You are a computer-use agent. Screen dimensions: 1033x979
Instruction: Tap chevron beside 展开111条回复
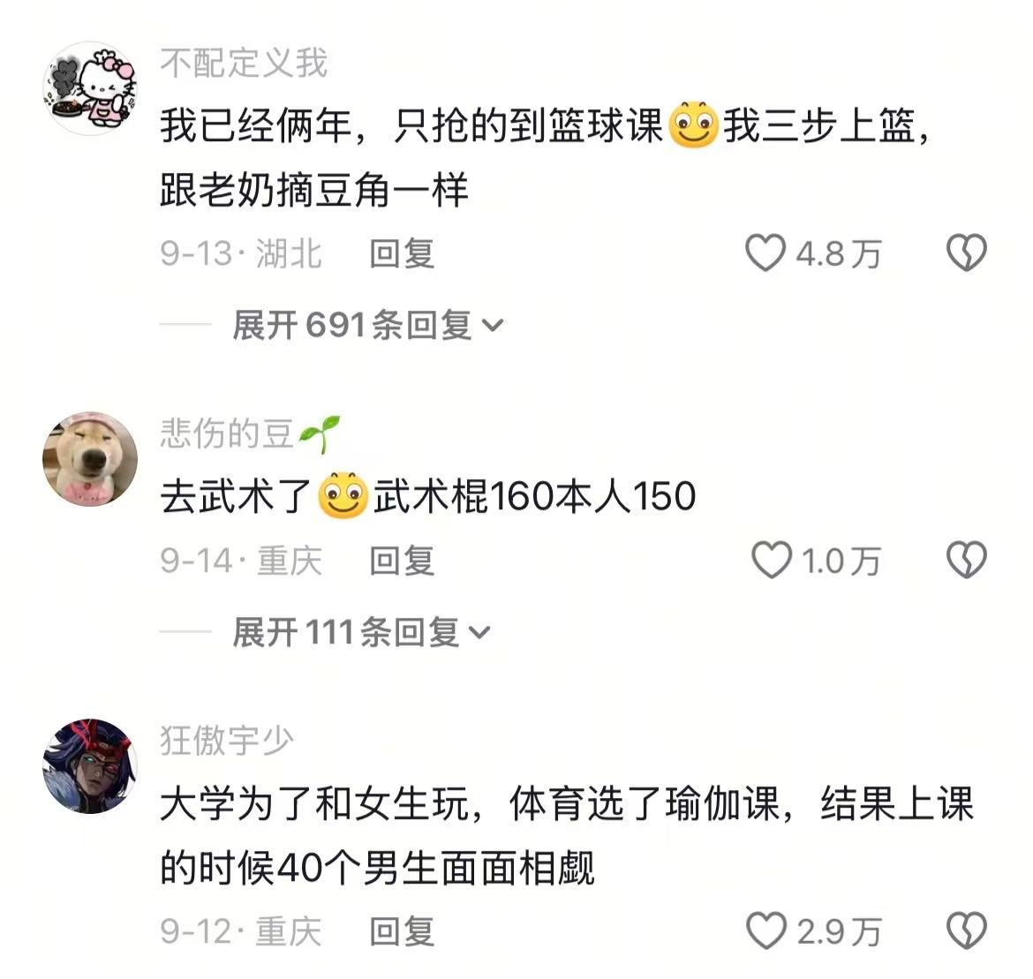pos(479,632)
